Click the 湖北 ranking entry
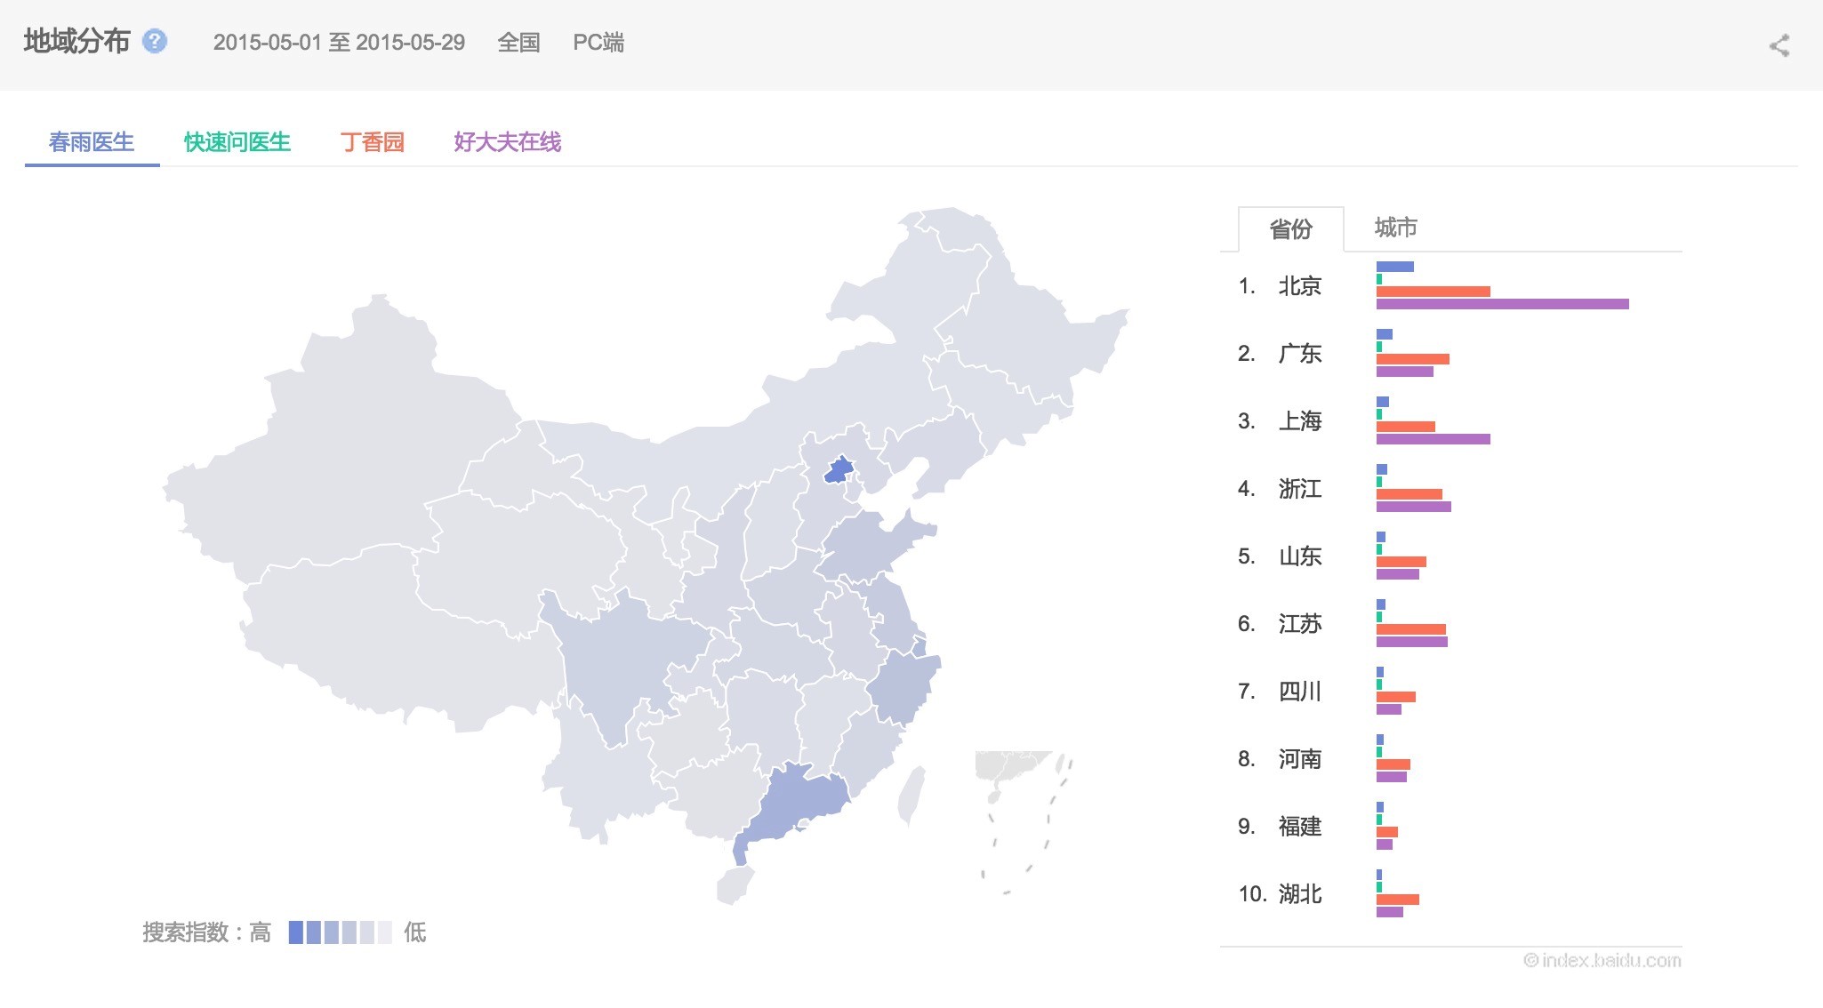The height and width of the screenshot is (1008, 1823). tap(1299, 894)
